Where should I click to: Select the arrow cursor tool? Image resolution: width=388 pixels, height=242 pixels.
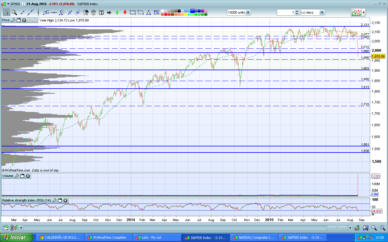[7, 12]
